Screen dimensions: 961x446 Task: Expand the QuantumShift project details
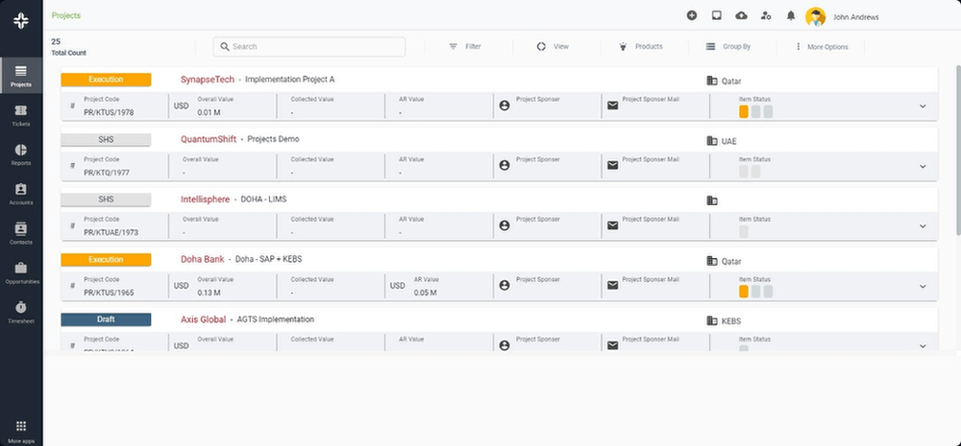(923, 166)
